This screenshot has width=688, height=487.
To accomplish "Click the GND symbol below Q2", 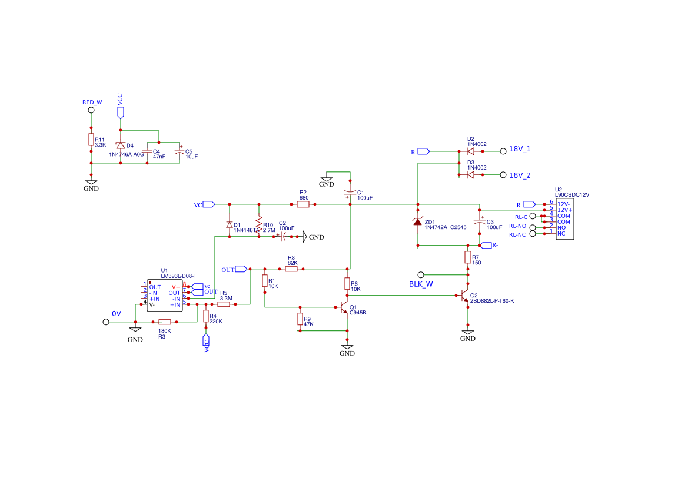I will pos(468,333).
